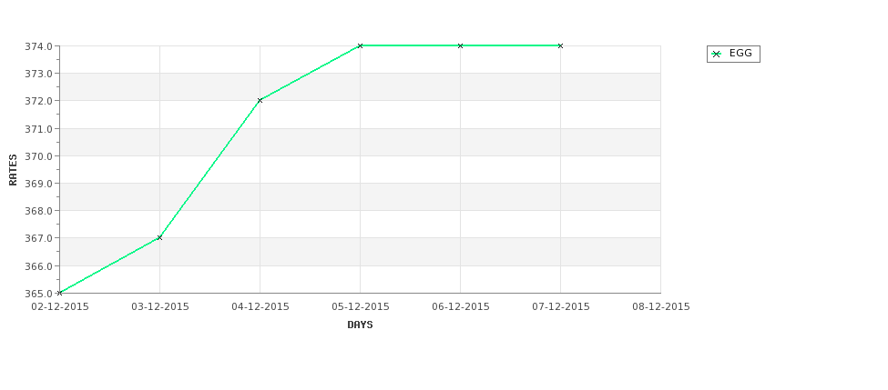Click the DAYS axis title
The width and height of the screenshot is (888, 390).
(x=360, y=325)
